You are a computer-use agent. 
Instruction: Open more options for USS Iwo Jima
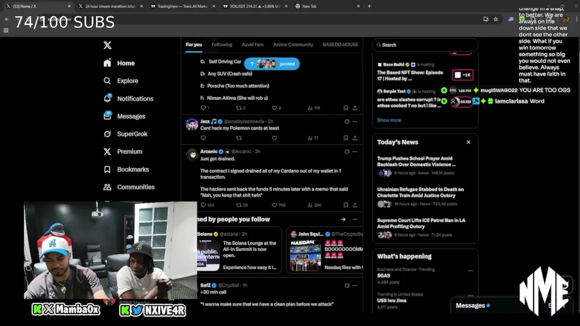(470, 296)
